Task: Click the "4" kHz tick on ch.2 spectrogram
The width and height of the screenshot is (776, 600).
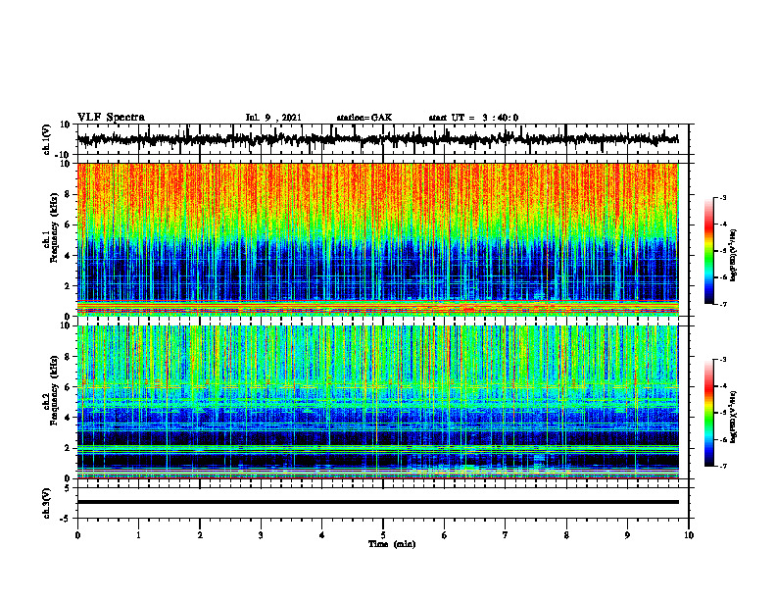Action: [68, 418]
